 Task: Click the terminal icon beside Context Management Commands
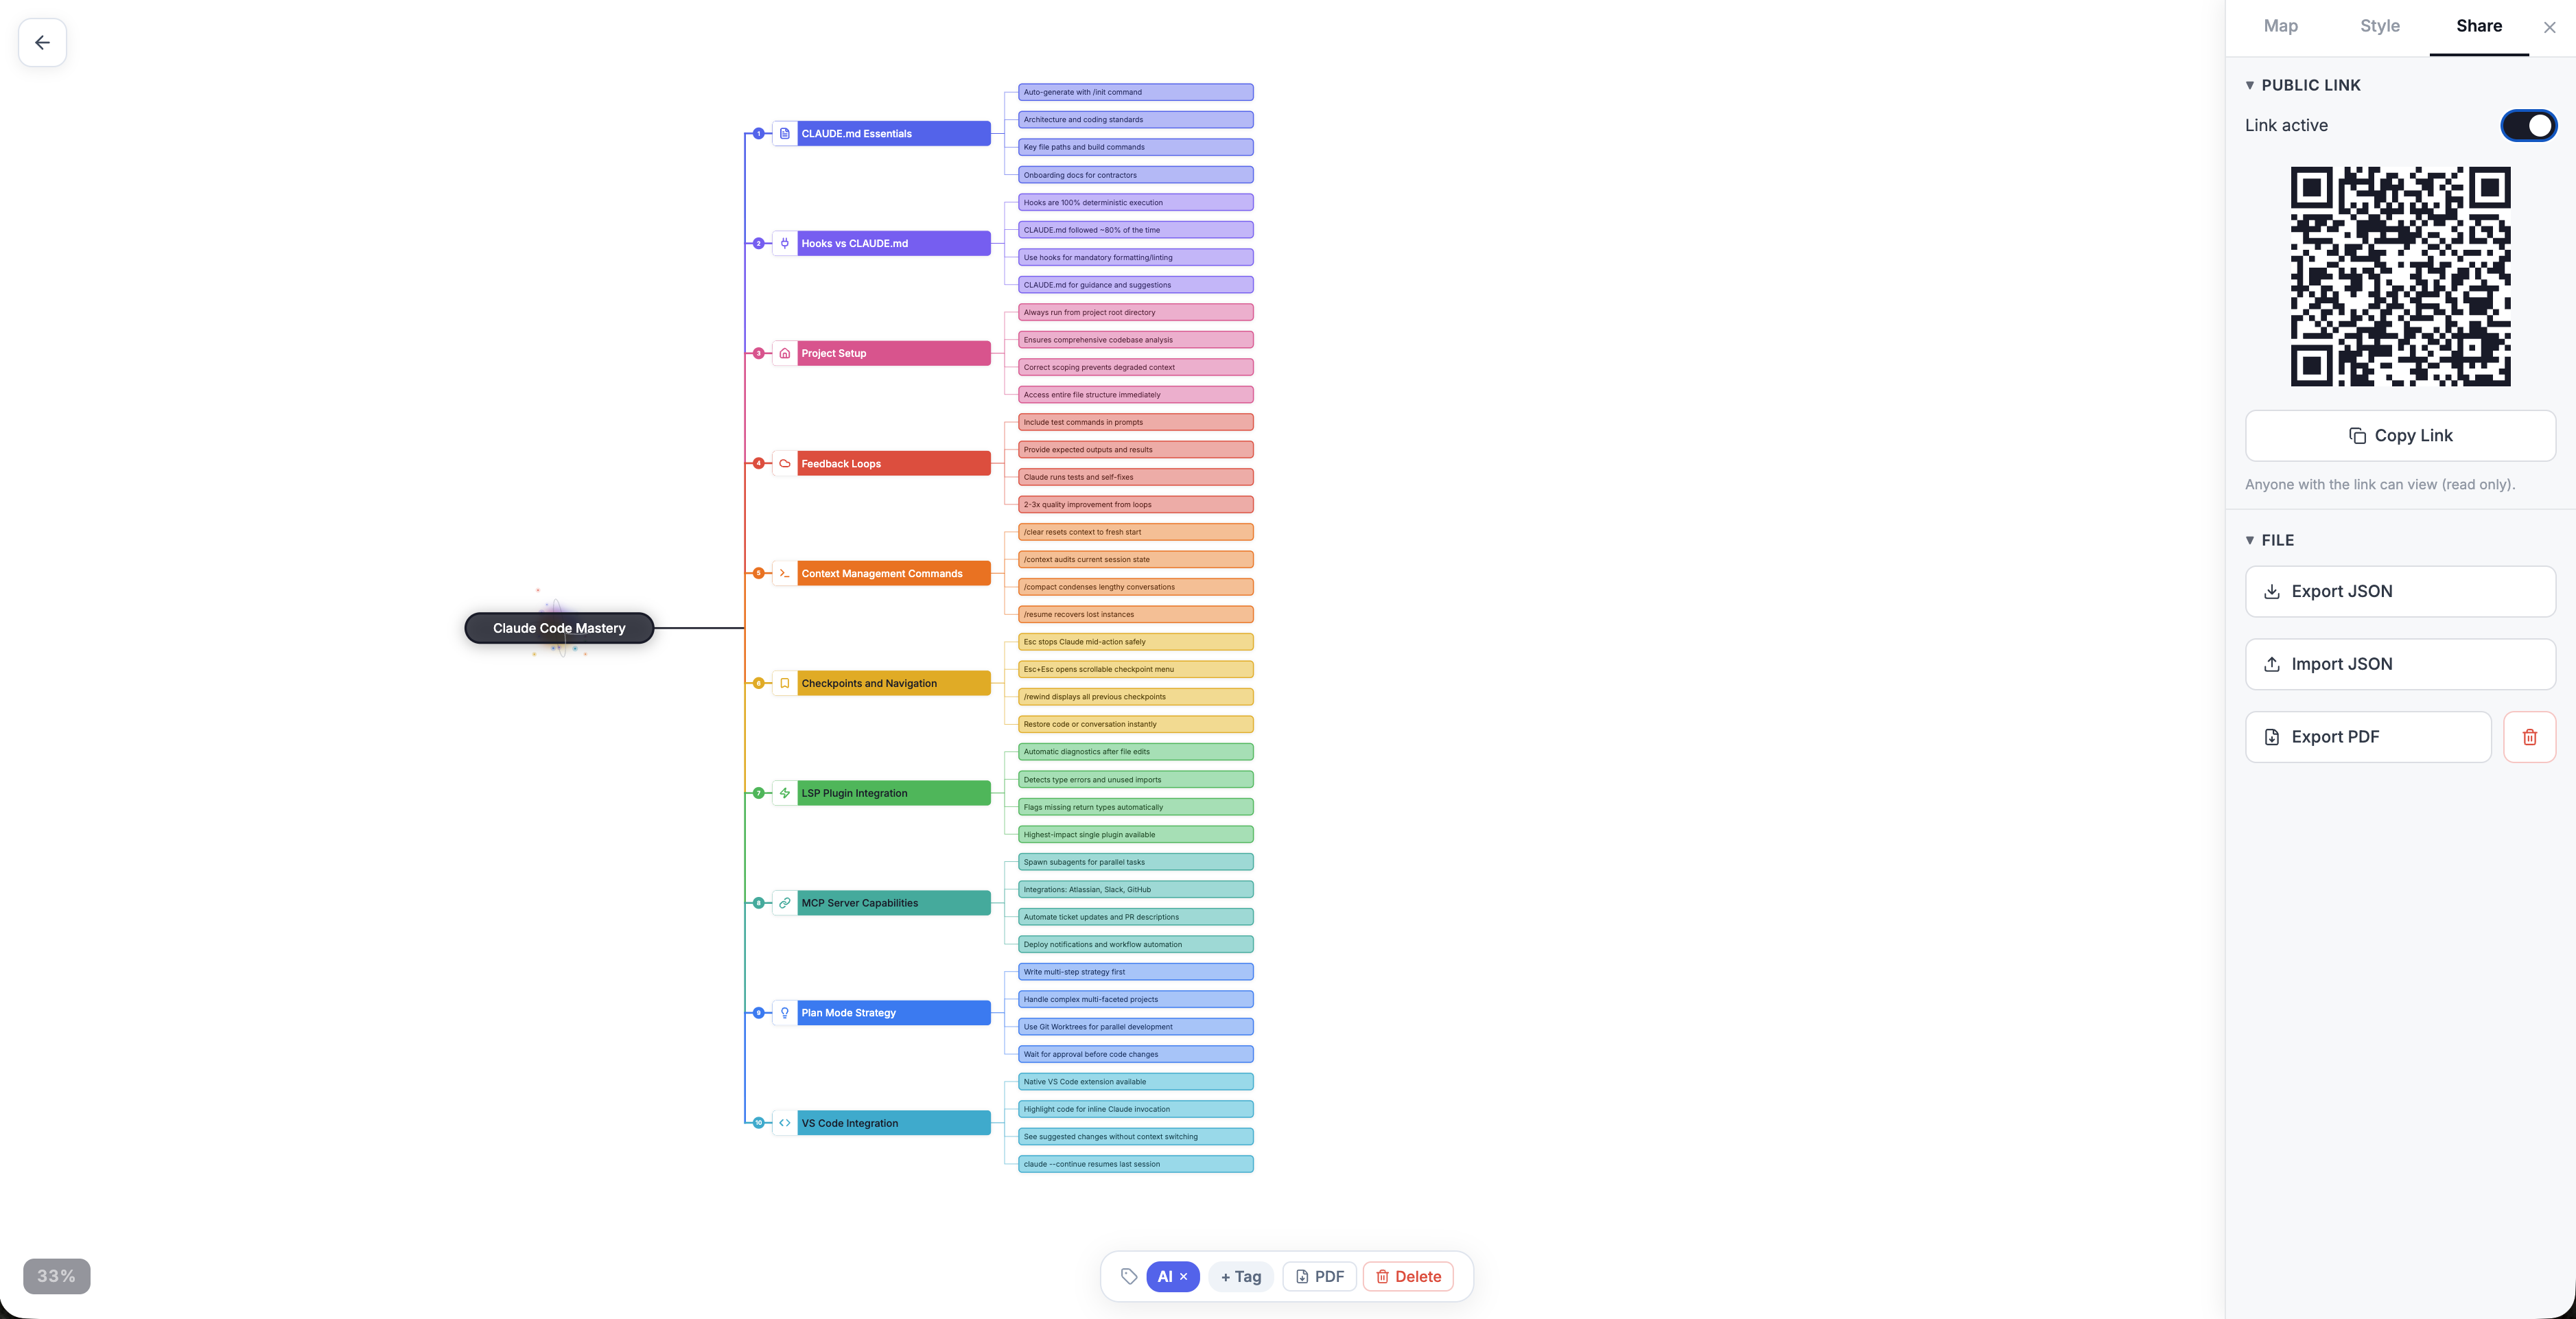click(785, 573)
